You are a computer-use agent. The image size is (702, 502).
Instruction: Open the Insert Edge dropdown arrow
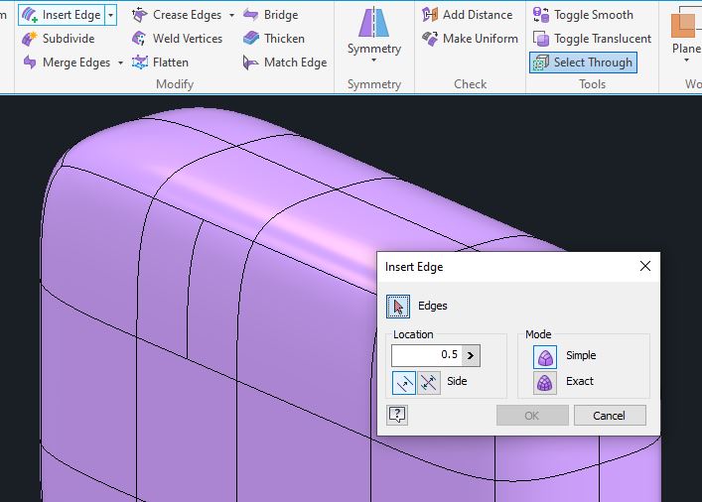tap(110, 15)
